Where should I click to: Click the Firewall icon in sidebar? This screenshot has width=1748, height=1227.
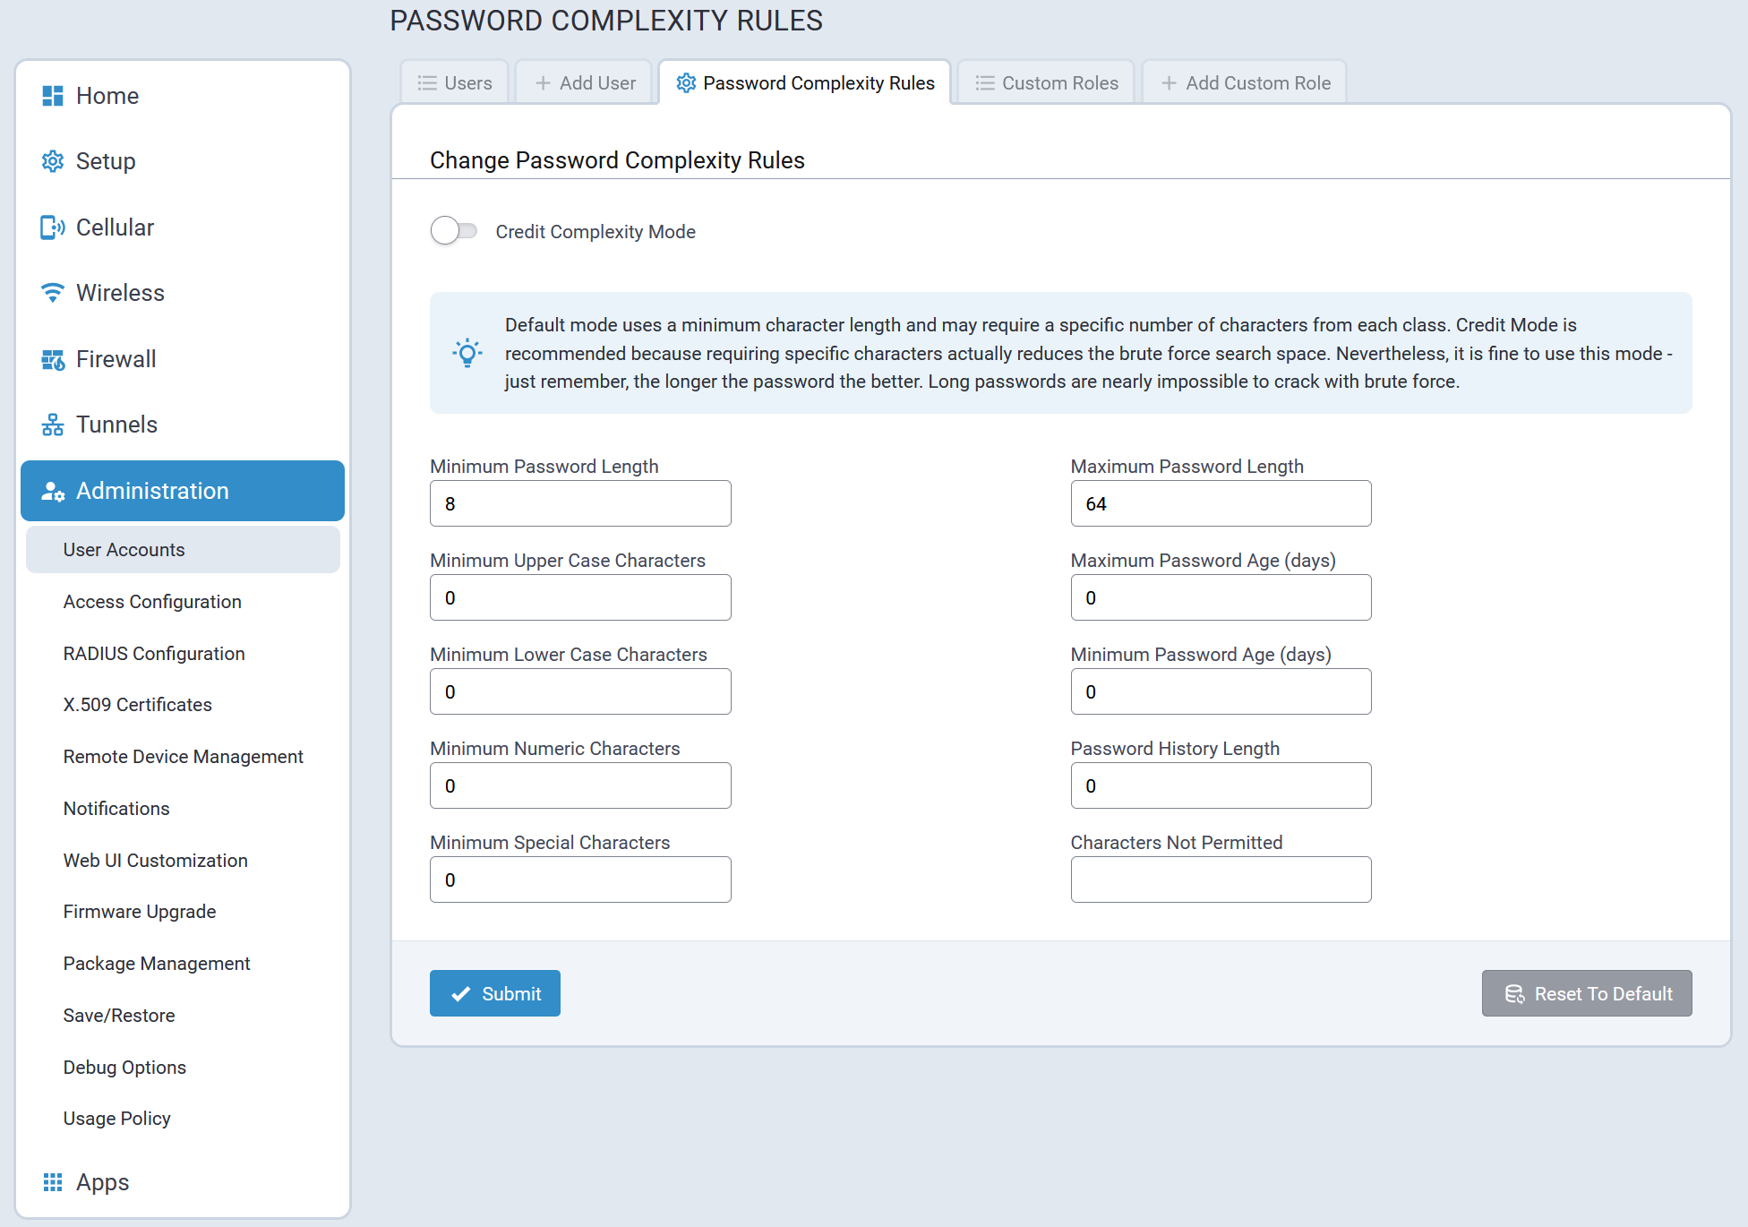coord(53,359)
